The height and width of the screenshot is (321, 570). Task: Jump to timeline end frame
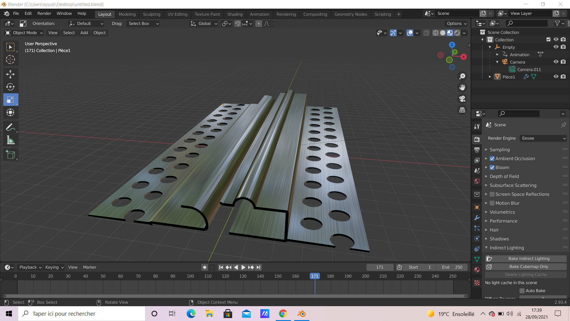pyautogui.click(x=258, y=267)
